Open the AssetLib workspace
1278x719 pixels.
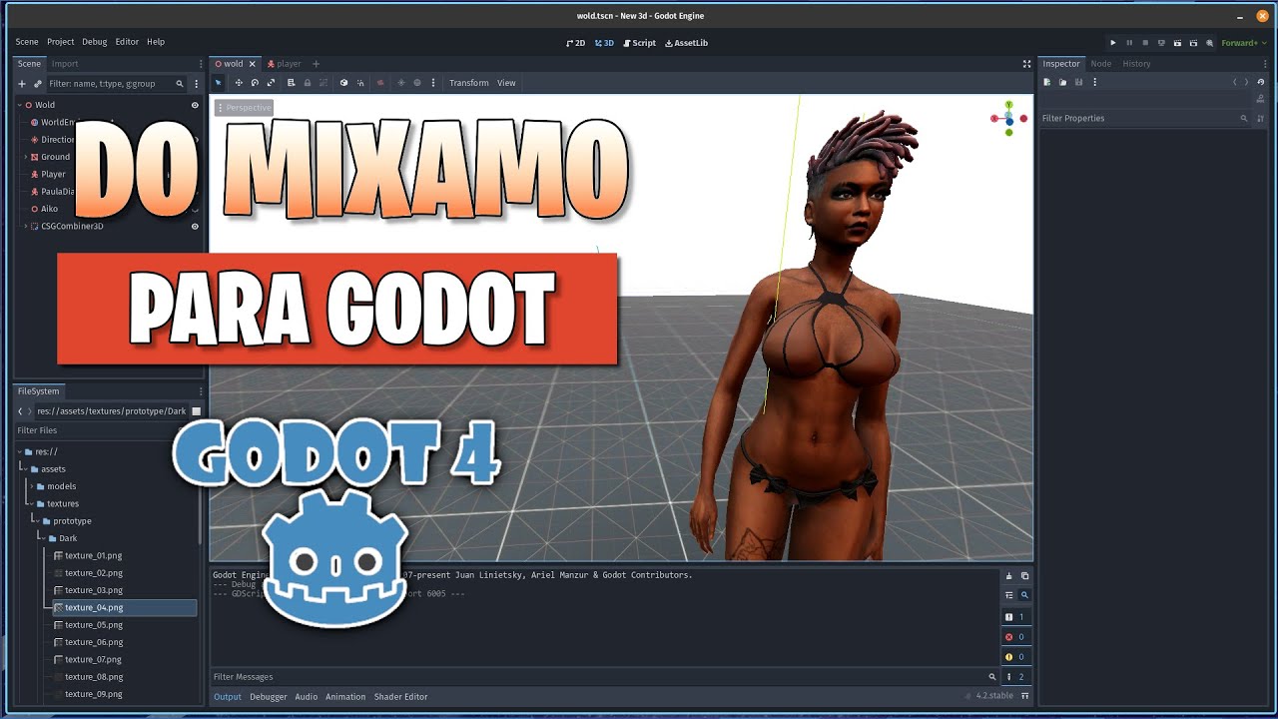pos(686,43)
